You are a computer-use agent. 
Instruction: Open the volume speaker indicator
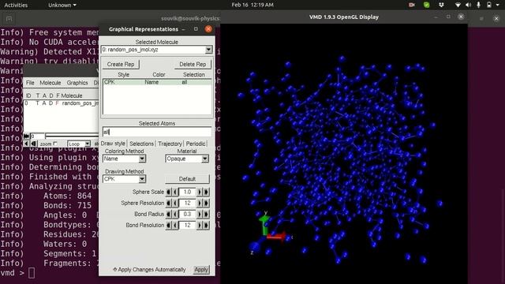pos(468,5)
